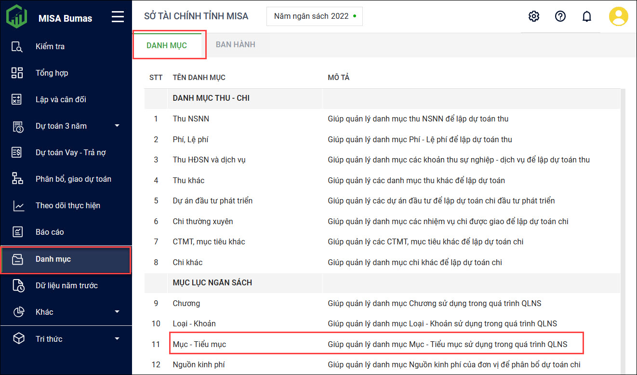Click the vertical scrollbar of the list

[623, 217]
